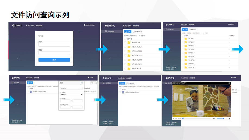Click the 20180320 search text field
249x140 pixels.
[70, 88]
